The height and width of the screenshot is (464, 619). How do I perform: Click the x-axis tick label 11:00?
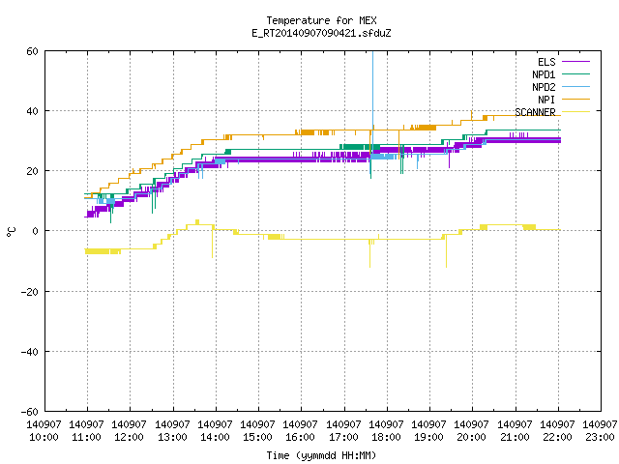(x=86, y=437)
